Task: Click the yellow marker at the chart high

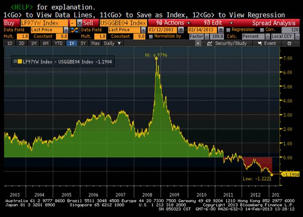Action: [156, 59]
